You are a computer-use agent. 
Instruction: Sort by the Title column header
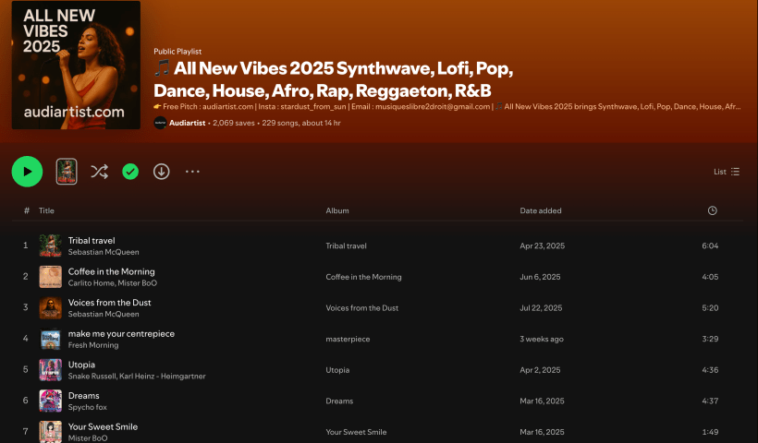[x=46, y=210]
